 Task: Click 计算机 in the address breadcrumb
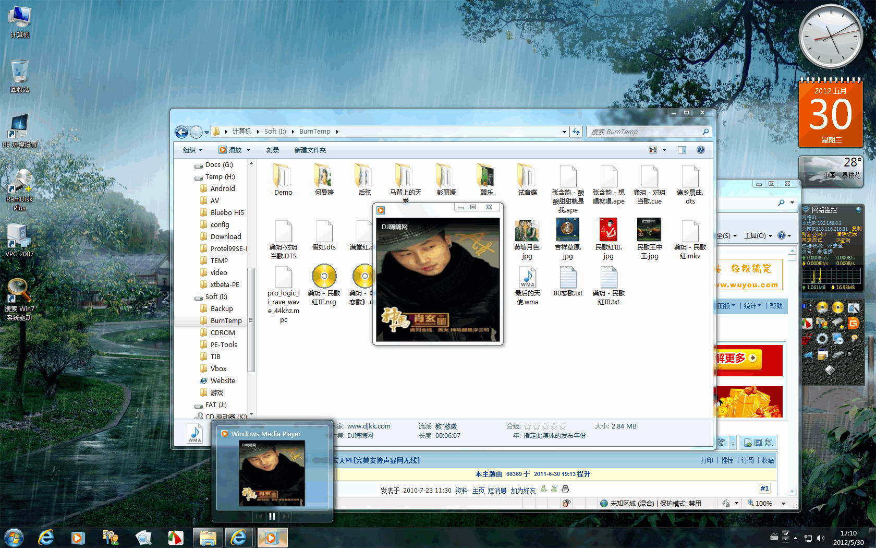[x=242, y=132]
